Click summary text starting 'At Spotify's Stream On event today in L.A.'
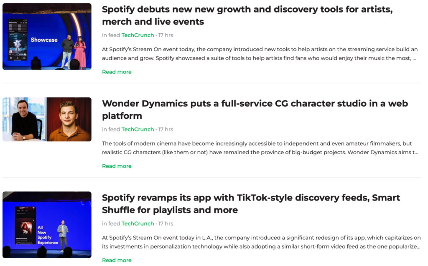 (x=261, y=242)
